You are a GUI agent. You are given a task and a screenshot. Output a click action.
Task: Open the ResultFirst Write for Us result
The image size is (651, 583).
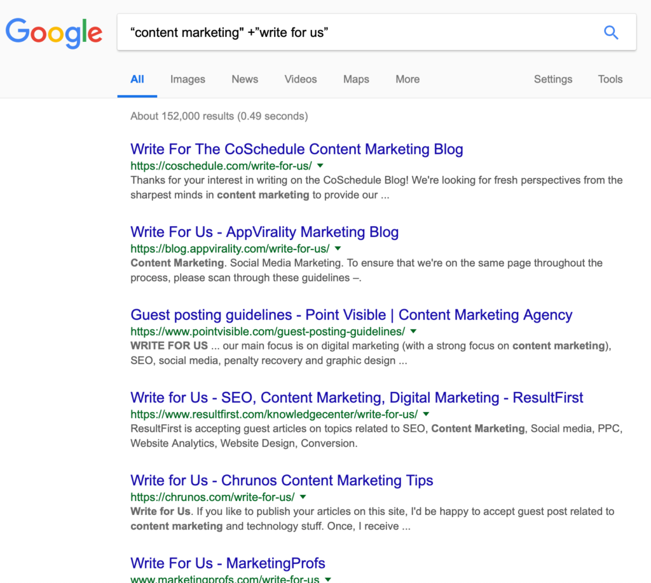click(x=357, y=398)
